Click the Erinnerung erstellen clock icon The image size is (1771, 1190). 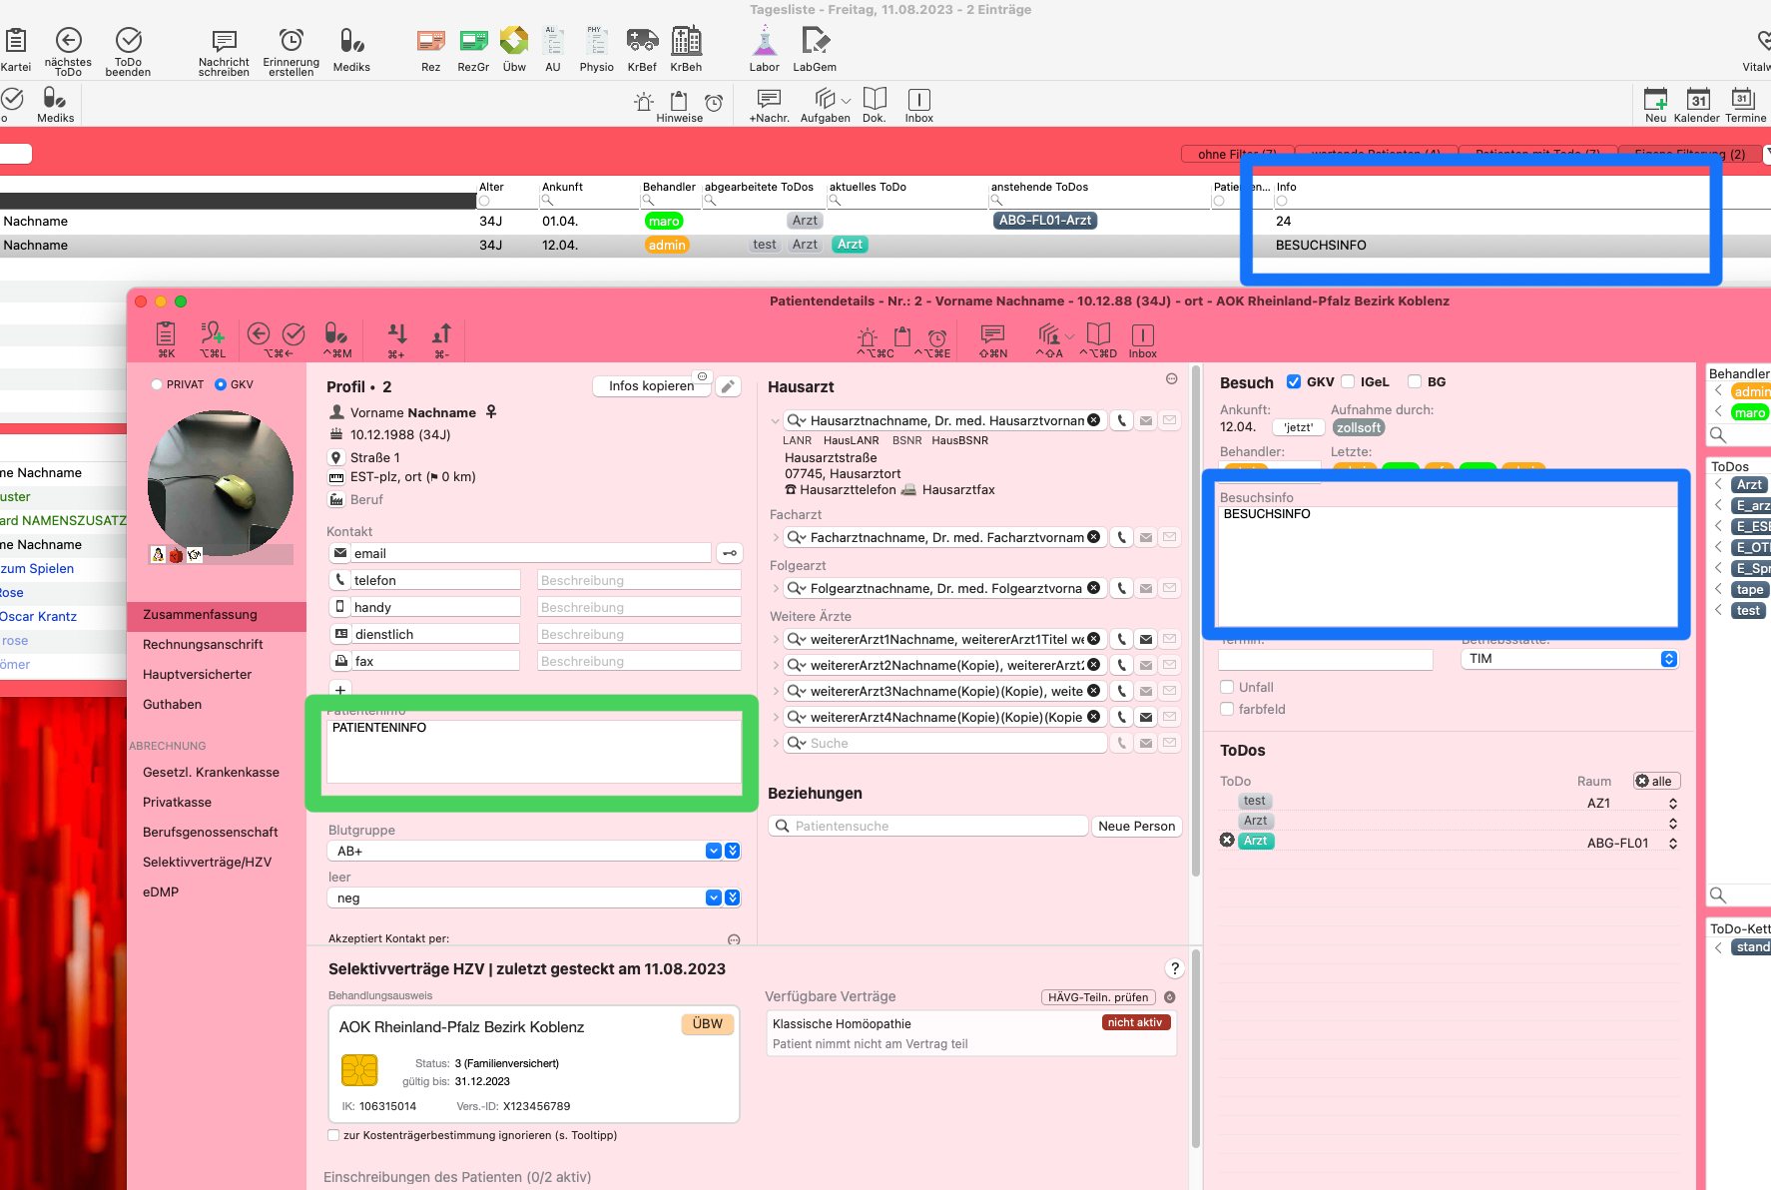[x=291, y=40]
